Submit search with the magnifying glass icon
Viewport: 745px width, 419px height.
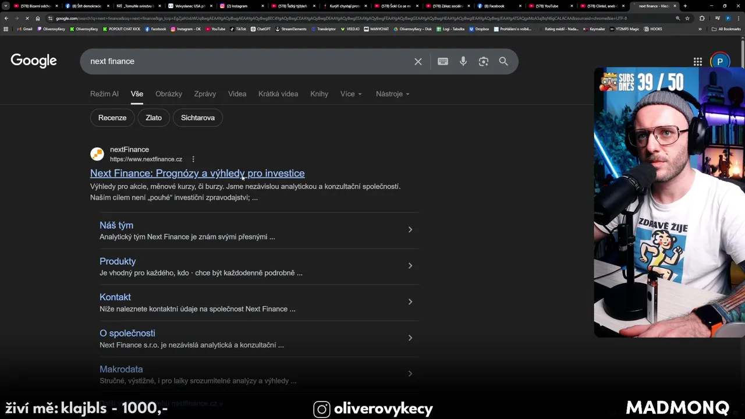[503, 61]
